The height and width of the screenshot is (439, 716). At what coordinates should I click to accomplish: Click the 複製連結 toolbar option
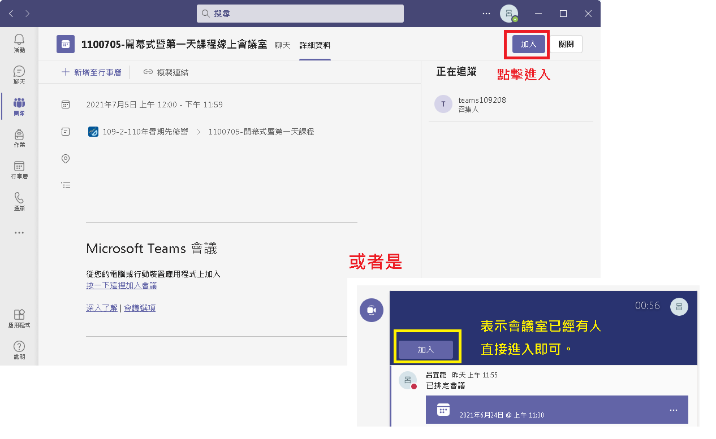coord(166,72)
